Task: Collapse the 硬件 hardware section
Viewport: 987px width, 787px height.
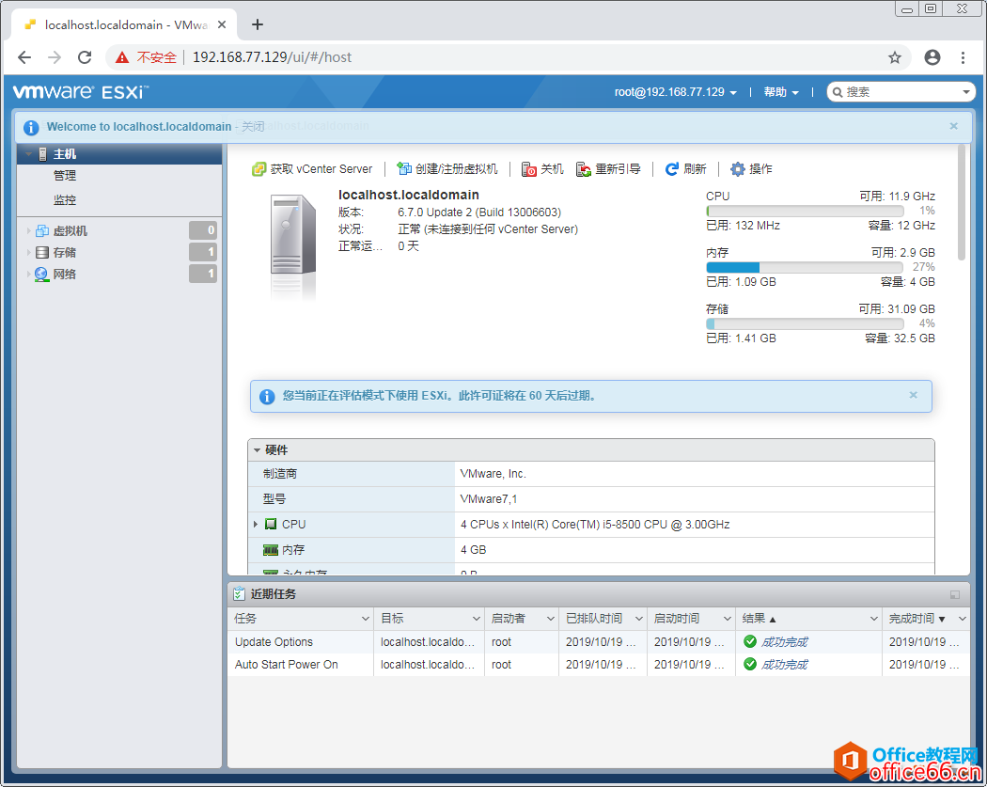Action: (x=257, y=450)
